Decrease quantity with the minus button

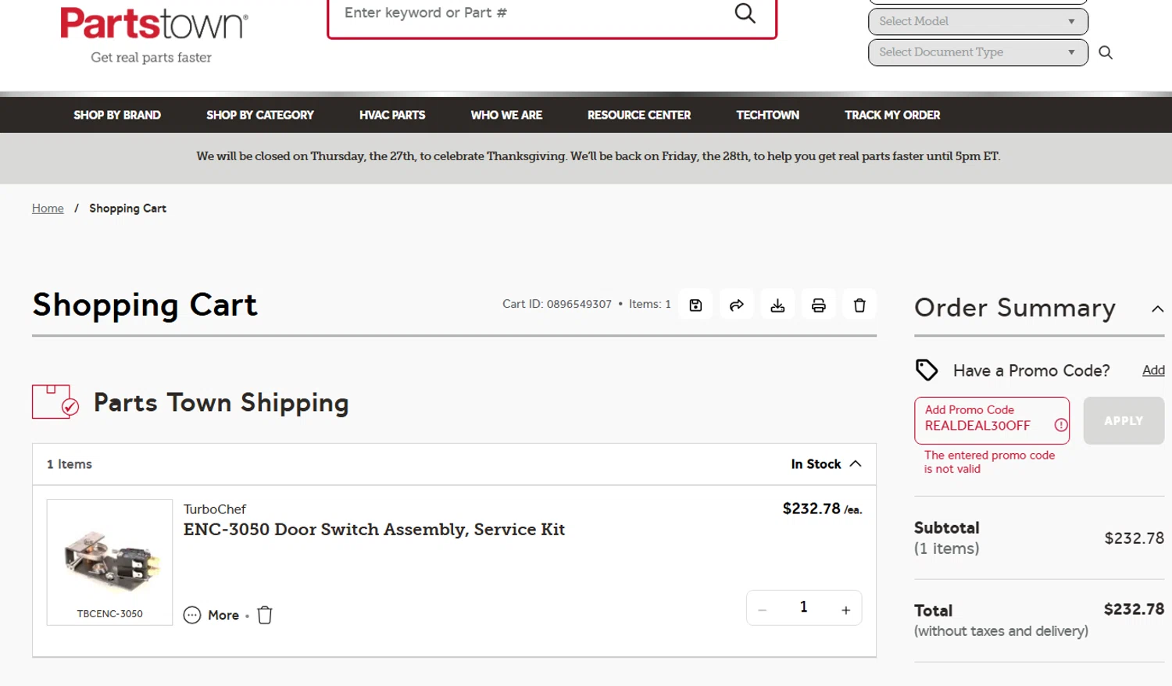(763, 609)
